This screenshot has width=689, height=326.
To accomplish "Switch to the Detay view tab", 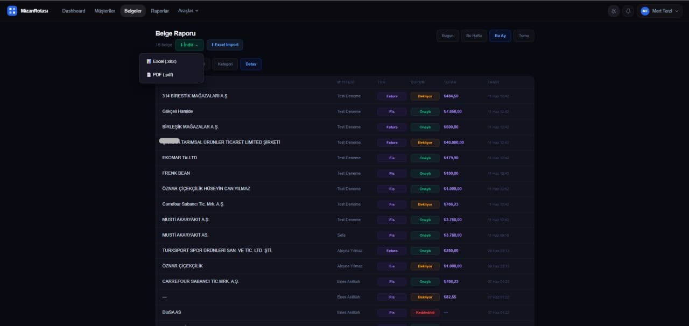I will point(251,64).
